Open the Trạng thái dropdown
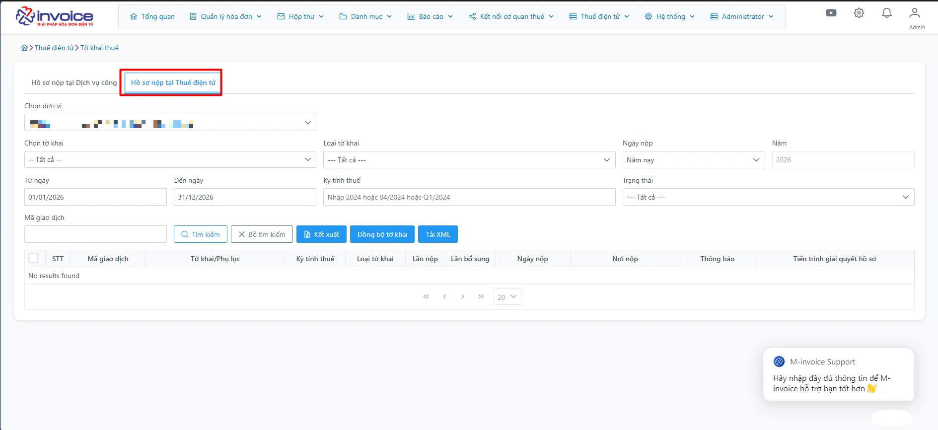 pos(768,197)
